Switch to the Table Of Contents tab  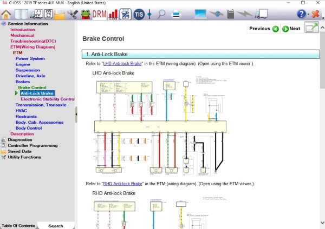18,225
